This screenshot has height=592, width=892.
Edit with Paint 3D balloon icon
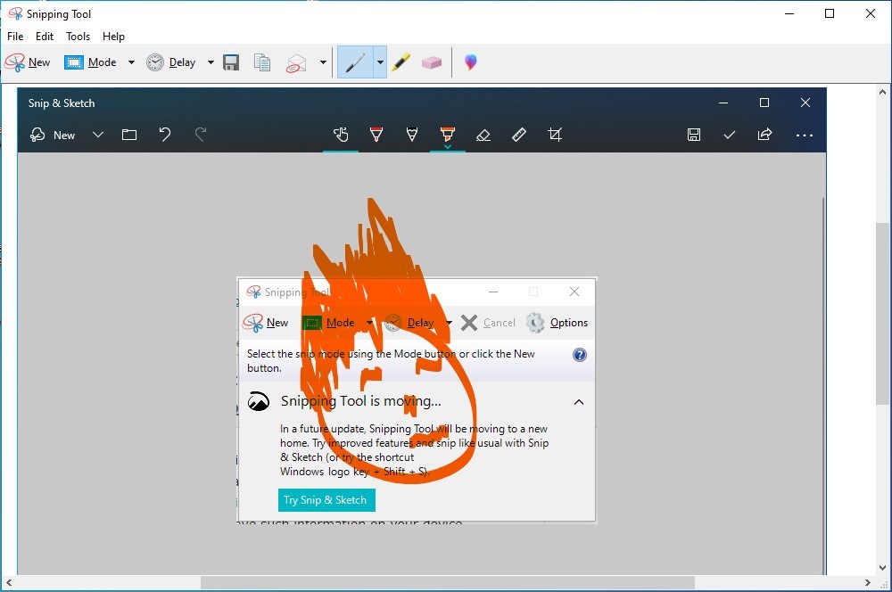[470, 62]
